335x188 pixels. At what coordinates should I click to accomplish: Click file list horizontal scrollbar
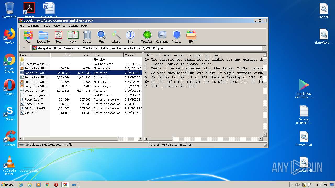(81, 139)
